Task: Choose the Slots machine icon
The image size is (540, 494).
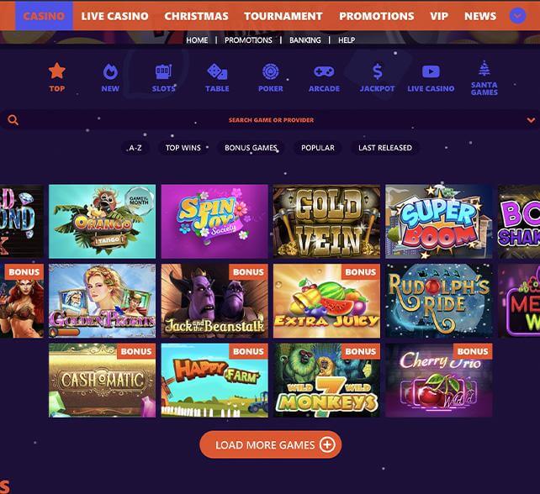Action: pyautogui.click(x=163, y=71)
